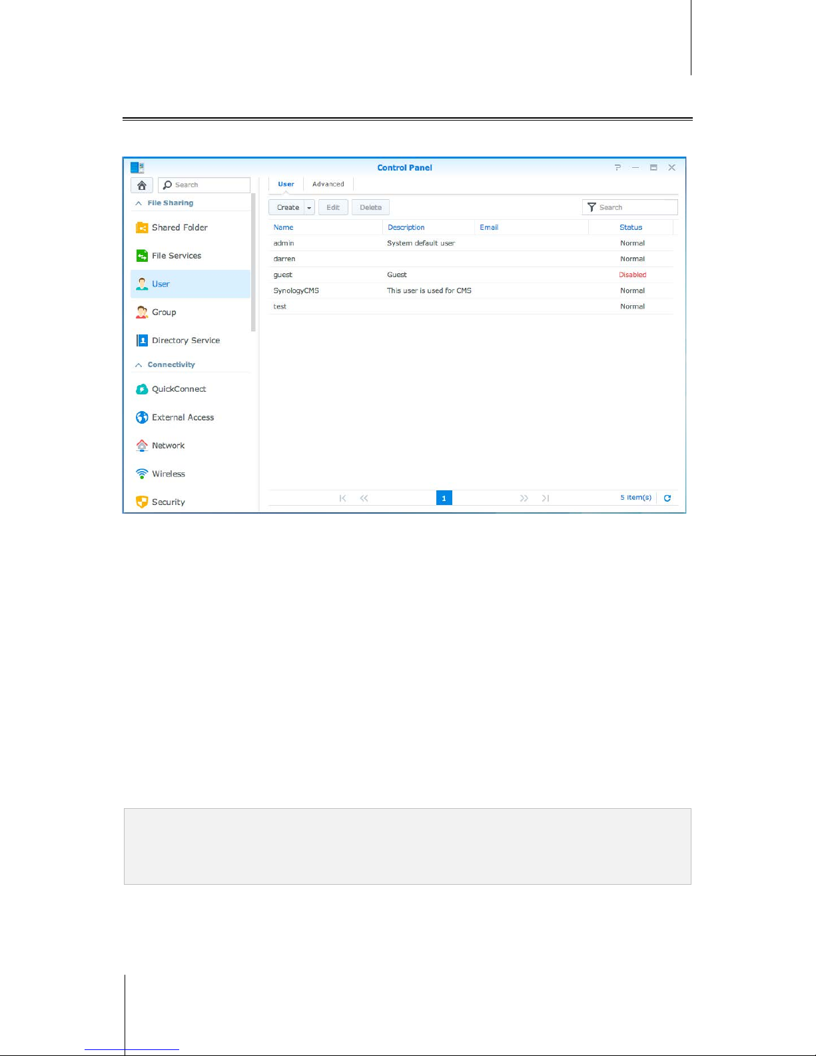
Task: Click the Control Panel home icon
Action: tap(142, 185)
